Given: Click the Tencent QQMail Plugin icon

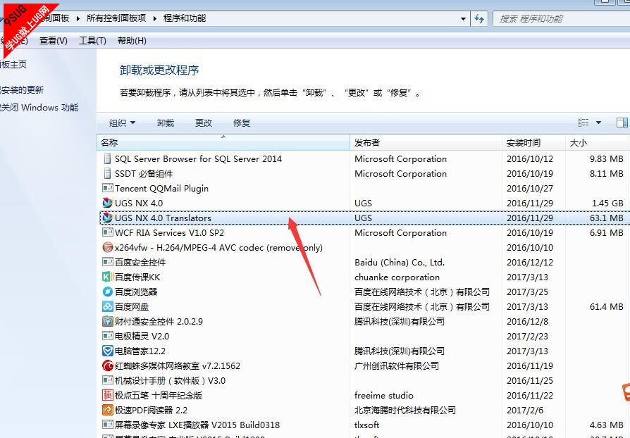Looking at the screenshot, I should tap(107, 188).
